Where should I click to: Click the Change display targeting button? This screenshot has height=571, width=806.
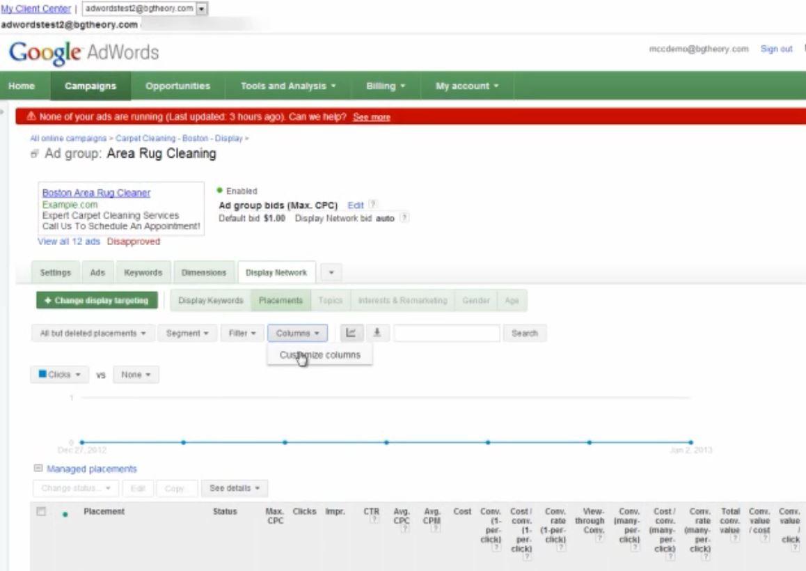[x=97, y=300]
